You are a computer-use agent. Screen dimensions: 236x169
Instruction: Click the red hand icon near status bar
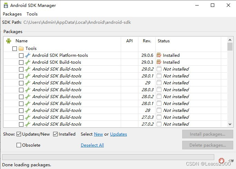(222, 161)
